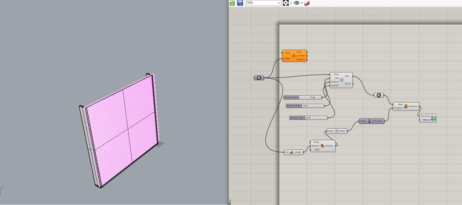
Task: Click the Base input on Extrusion component
Action: (x=400, y=104)
